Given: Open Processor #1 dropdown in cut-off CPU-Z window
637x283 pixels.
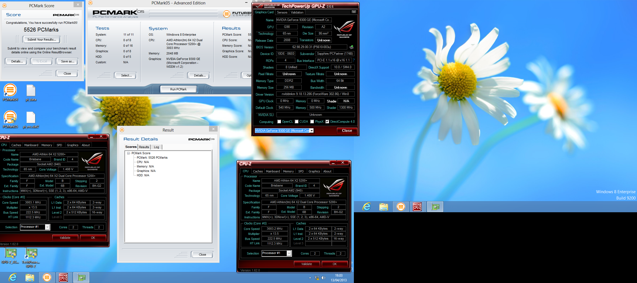Looking at the screenshot, I should pyautogui.click(x=47, y=227).
